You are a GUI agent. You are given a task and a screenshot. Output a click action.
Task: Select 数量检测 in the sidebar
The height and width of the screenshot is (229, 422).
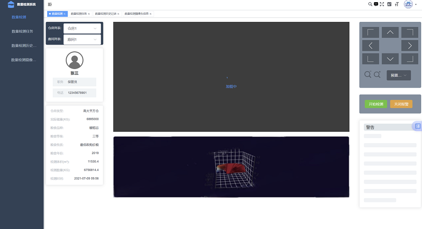(x=22, y=17)
